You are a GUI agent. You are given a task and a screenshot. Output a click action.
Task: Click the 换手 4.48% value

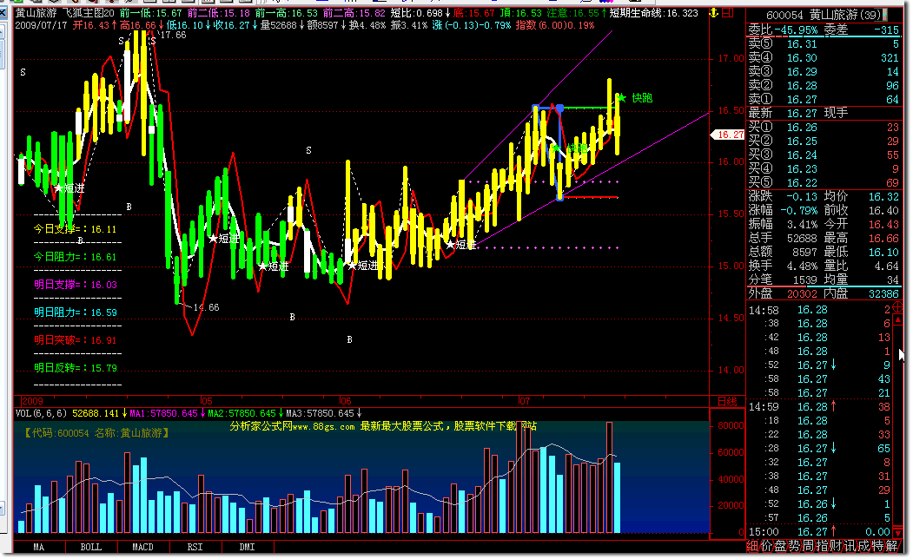point(801,266)
